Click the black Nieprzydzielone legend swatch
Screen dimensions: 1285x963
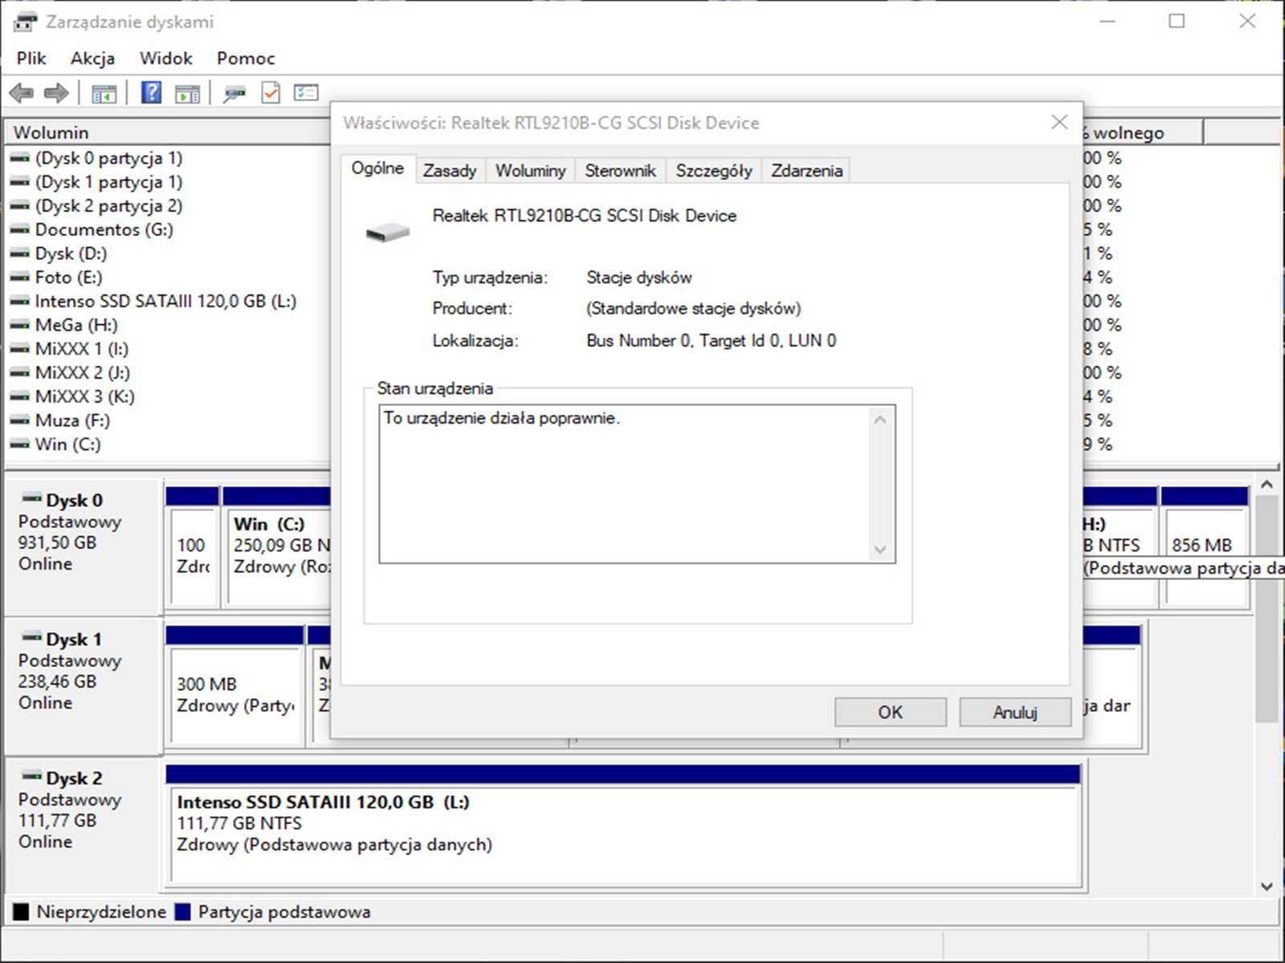point(21,912)
